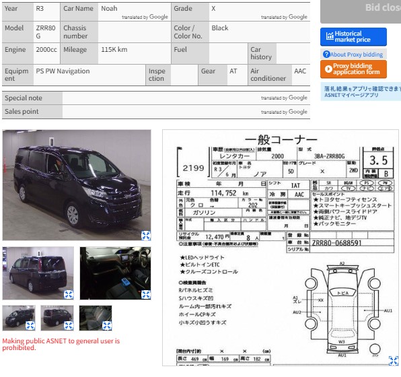Viewport: 401px width, 377px height.
Task: Select the 'R3' year value
Action: pos(40,9)
